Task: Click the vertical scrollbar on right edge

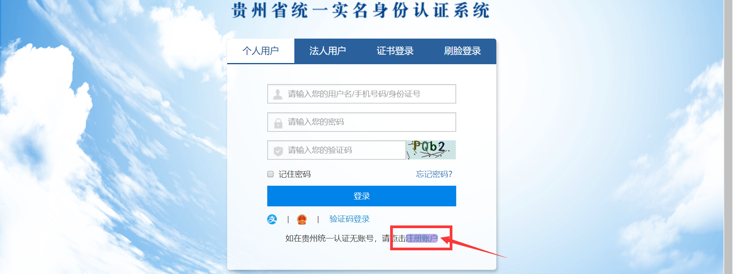Action: click(x=728, y=137)
